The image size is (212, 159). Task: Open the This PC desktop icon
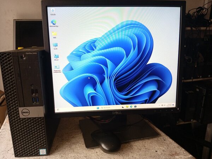pos(55,46)
